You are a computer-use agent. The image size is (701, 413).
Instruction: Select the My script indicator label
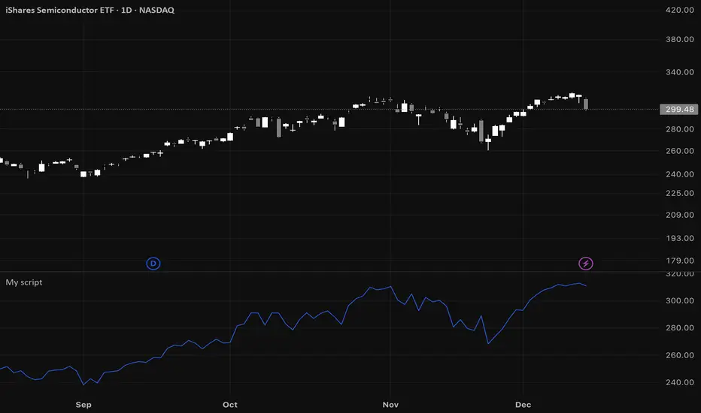click(x=24, y=282)
